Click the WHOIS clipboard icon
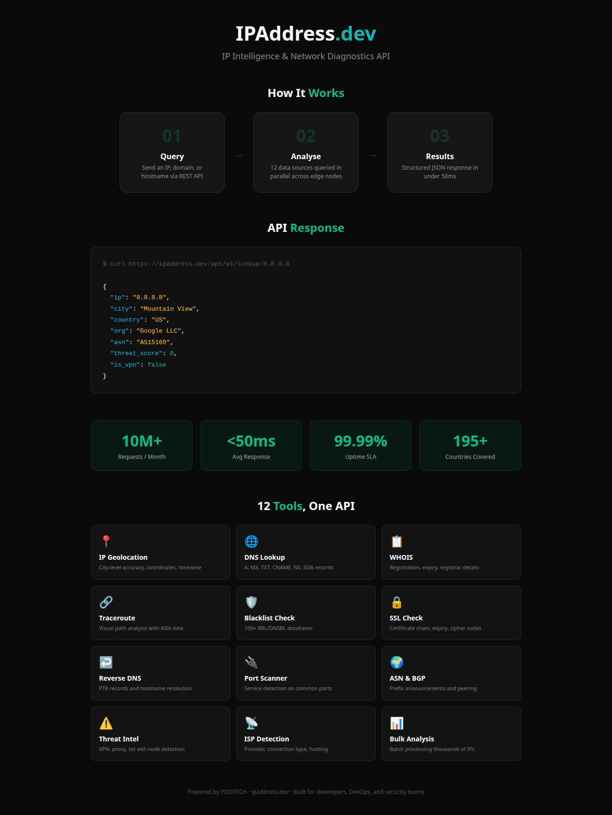Image resolution: width=612 pixels, height=815 pixels. (x=397, y=542)
